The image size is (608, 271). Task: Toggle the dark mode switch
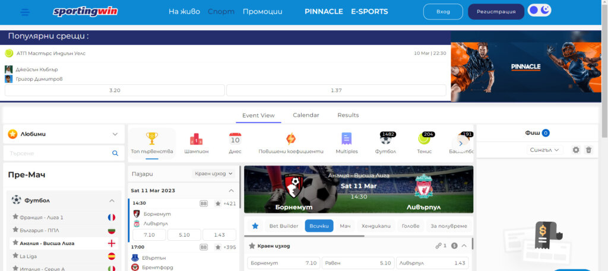(x=540, y=11)
